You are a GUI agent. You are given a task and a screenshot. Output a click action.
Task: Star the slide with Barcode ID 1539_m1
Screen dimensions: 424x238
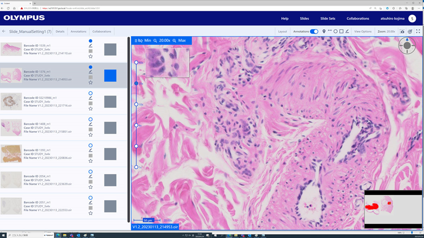91,56
